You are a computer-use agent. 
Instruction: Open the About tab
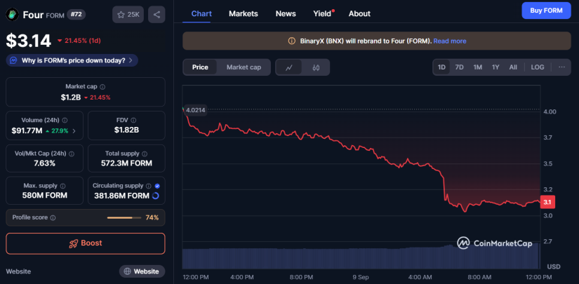(x=359, y=13)
